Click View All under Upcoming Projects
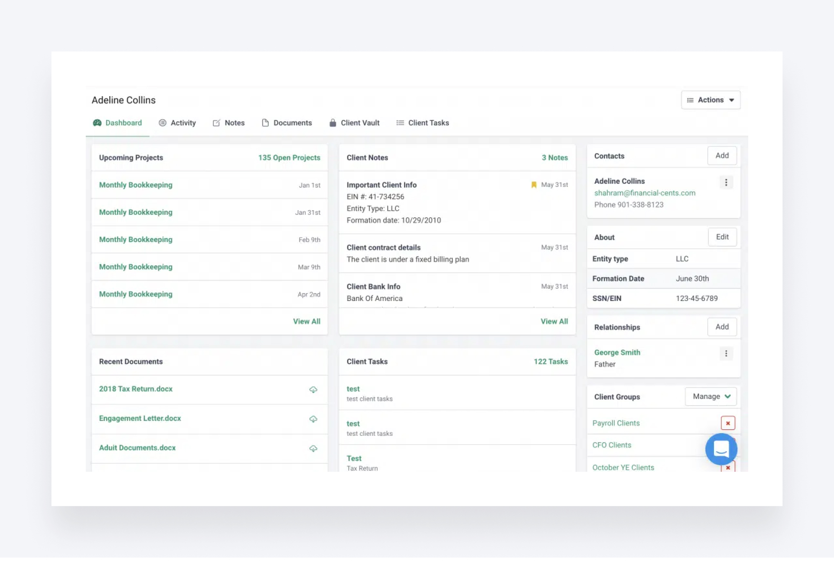The height and width of the screenshot is (564, 834). 307,321
